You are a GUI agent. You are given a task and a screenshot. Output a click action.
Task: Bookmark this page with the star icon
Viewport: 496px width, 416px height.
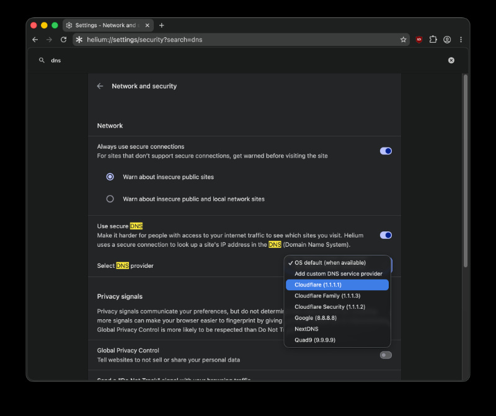tap(403, 40)
